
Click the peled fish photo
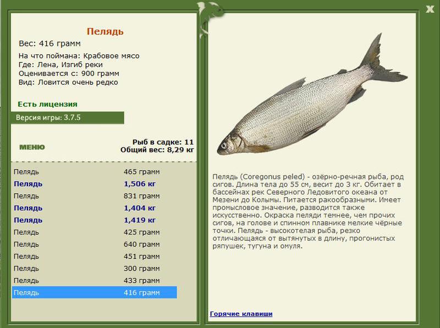click(x=312, y=95)
